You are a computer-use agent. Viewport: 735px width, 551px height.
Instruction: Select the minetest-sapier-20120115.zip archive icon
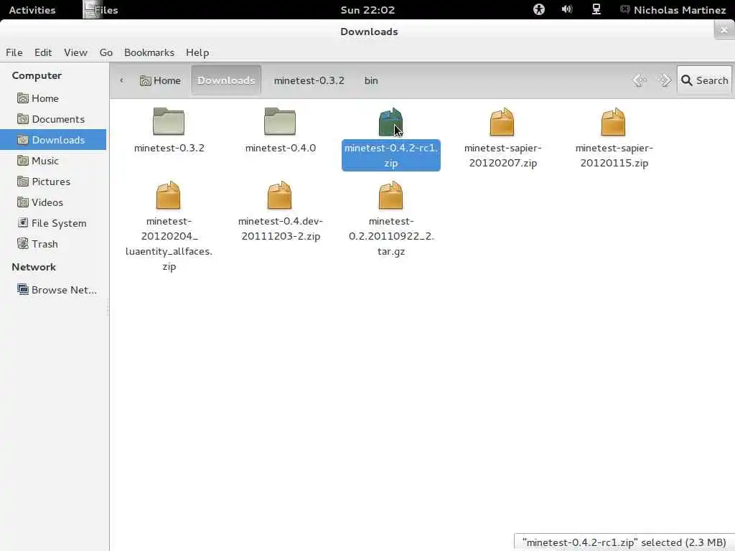point(613,121)
